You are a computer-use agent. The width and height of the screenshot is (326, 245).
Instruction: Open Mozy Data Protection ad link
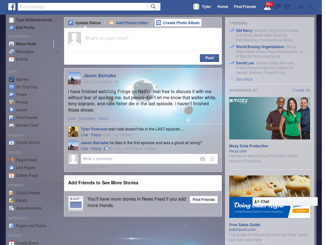pos(248,146)
